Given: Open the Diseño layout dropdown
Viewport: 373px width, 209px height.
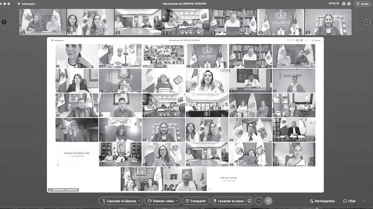Looking at the screenshot, I should pos(363,4).
